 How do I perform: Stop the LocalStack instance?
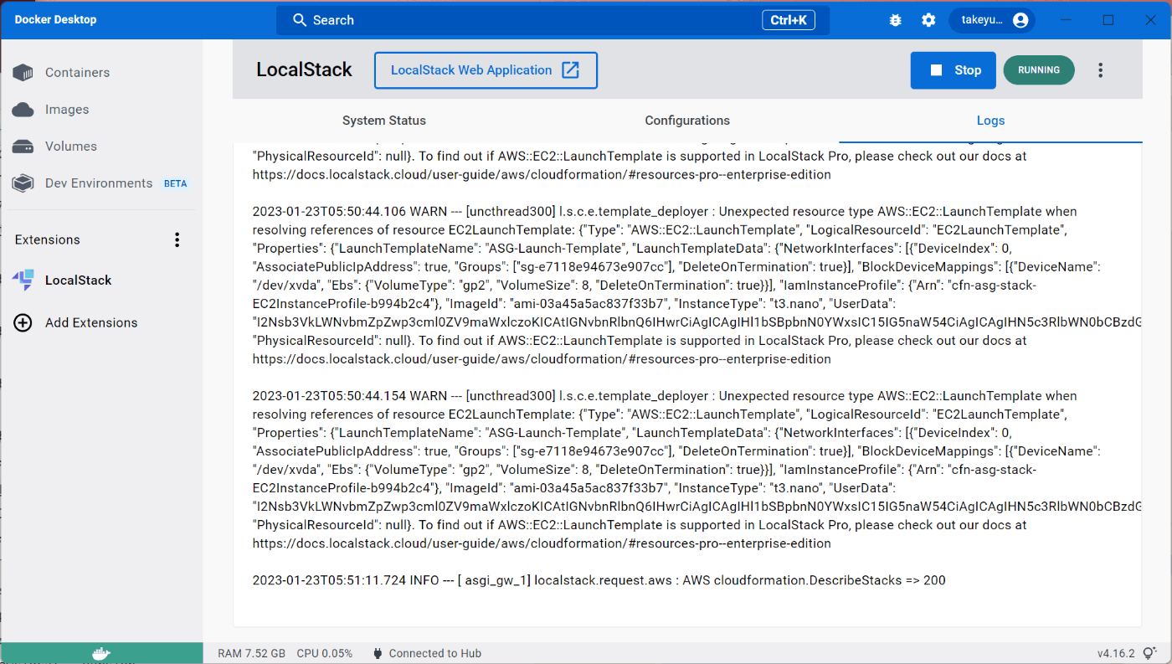954,70
